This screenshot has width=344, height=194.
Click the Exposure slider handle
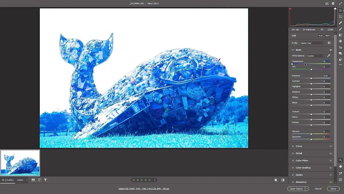pos(311,78)
